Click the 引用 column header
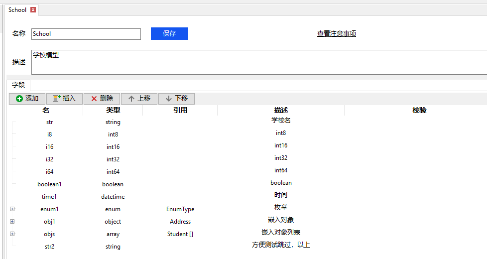487x259 pixels. 180,110
